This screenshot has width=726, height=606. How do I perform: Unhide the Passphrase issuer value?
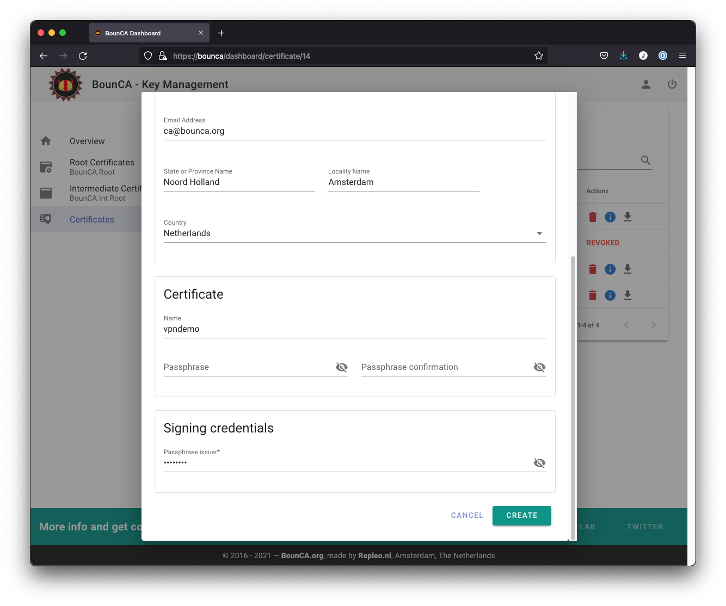point(539,463)
